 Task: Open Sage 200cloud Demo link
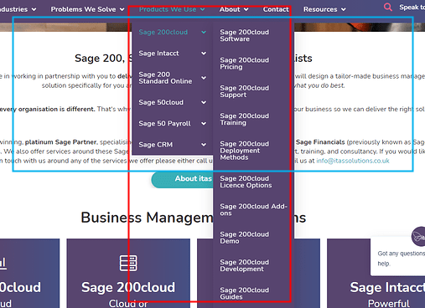point(244,238)
